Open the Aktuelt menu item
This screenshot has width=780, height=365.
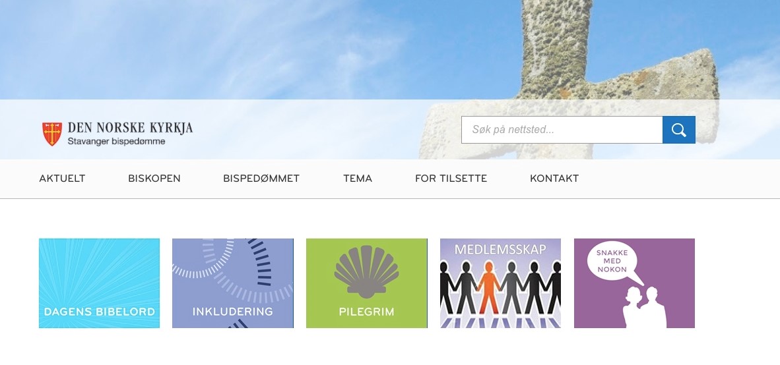[62, 179]
